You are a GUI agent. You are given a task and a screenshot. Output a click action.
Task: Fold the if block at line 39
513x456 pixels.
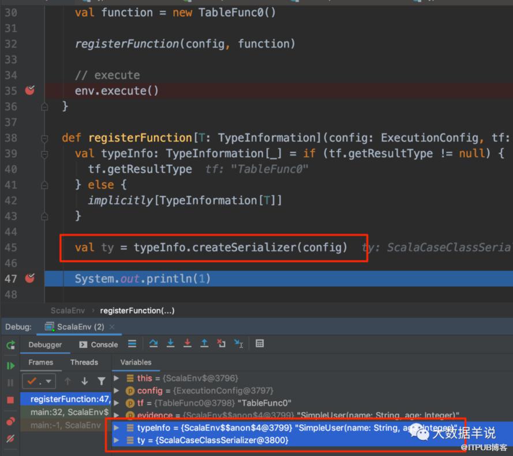click(x=45, y=154)
